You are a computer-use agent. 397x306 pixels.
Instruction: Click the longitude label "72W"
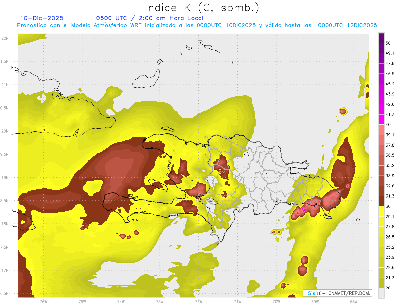[198, 301]
